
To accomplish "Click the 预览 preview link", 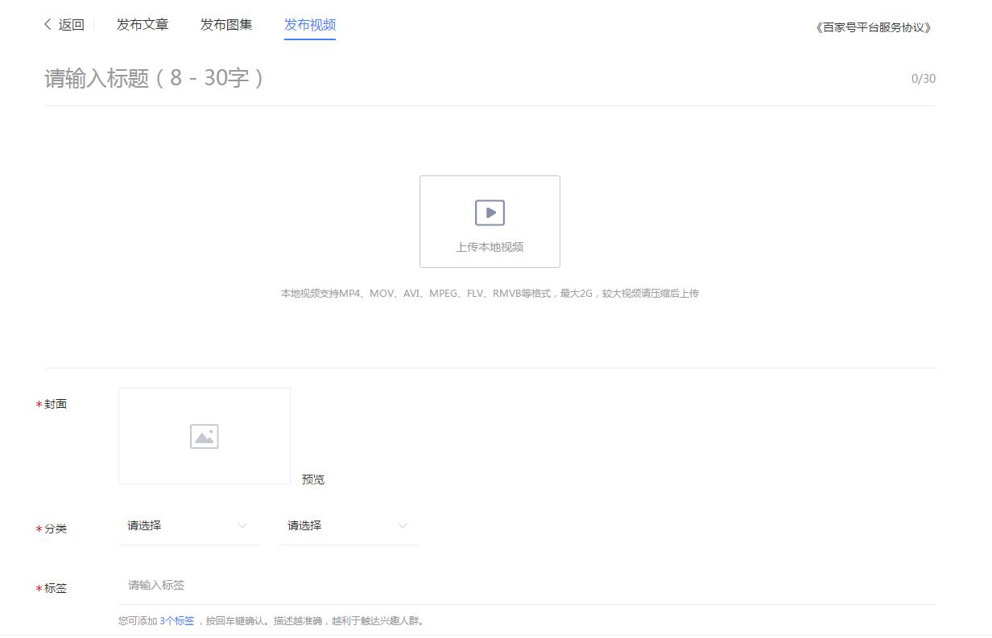I will pyautogui.click(x=313, y=480).
